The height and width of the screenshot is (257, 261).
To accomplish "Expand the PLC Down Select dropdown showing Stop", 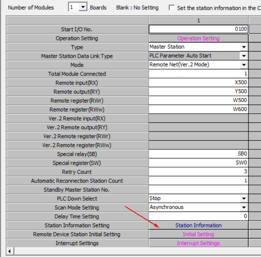I will coord(244,198).
